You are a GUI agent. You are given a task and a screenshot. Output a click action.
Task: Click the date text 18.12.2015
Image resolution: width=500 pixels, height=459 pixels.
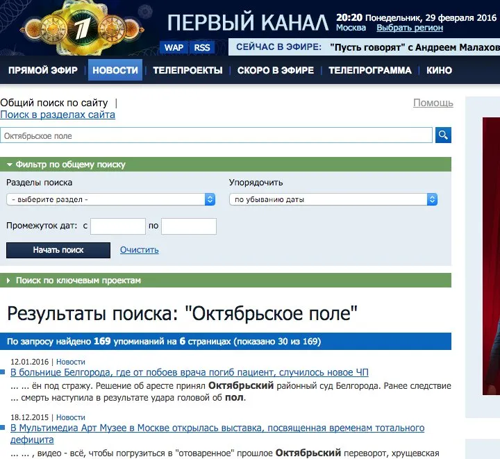pyautogui.click(x=30, y=417)
